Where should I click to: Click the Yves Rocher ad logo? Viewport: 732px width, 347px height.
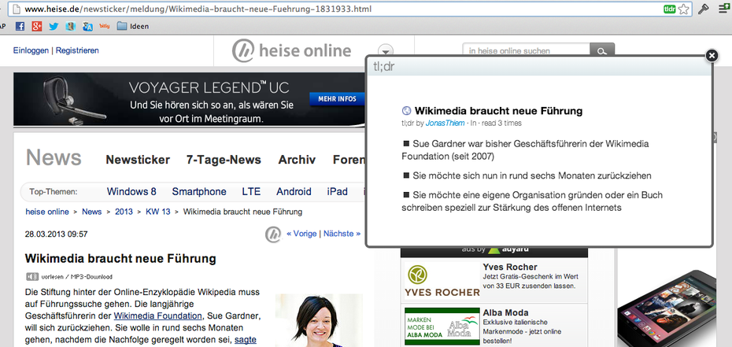pyautogui.click(x=442, y=281)
